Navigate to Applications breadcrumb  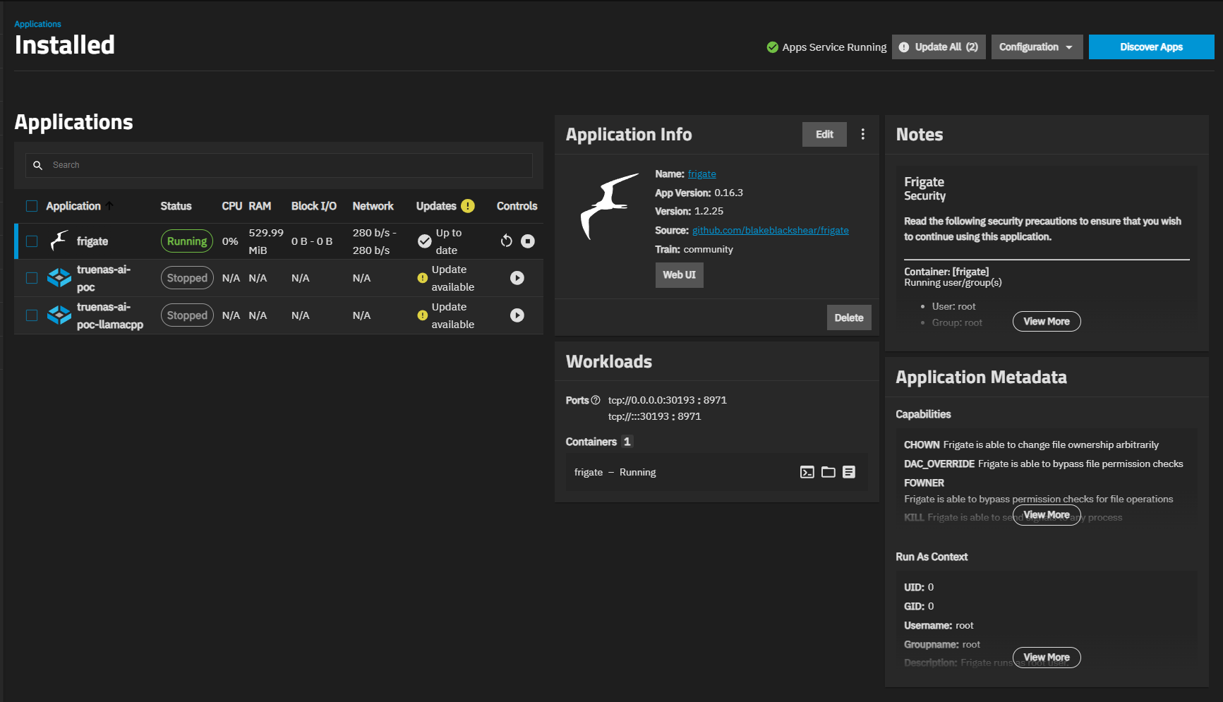37,24
